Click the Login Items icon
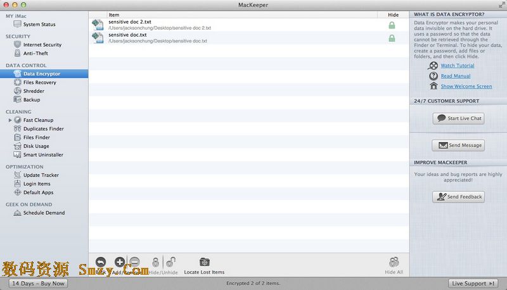This screenshot has width=507, height=290. 18,184
